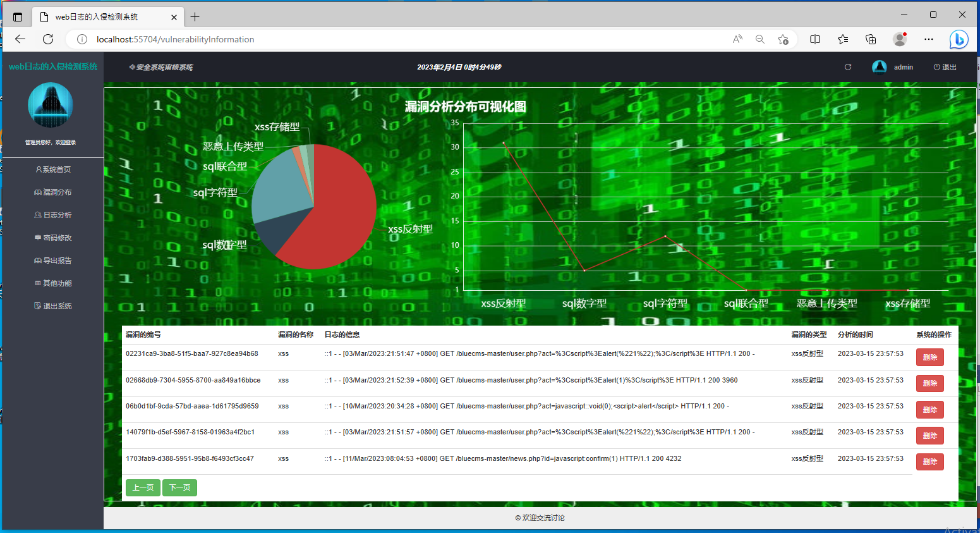Delete the row with ID 02668db9
Image resolution: width=980 pixels, height=533 pixels.
pyautogui.click(x=930, y=383)
